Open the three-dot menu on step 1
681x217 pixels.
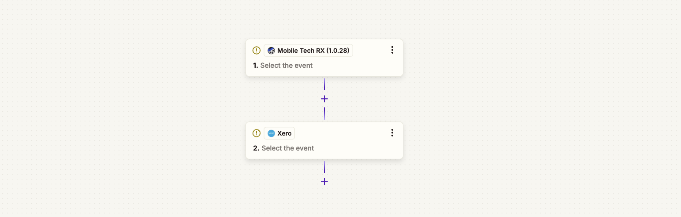tap(392, 50)
